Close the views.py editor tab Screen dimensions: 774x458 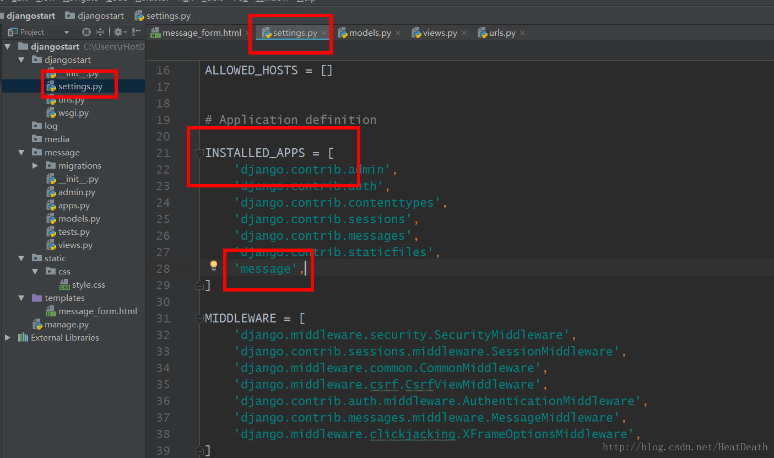464,33
